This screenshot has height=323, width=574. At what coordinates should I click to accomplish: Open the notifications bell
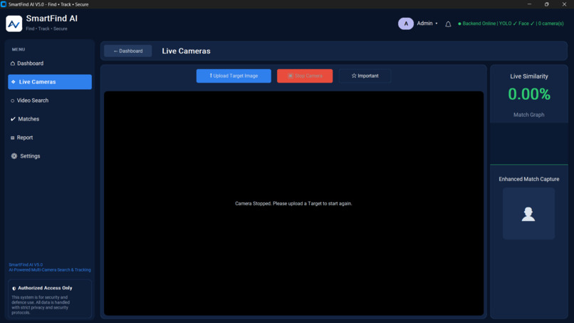tap(448, 24)
